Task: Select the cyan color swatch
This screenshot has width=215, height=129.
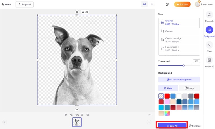Action: [161, 107]
